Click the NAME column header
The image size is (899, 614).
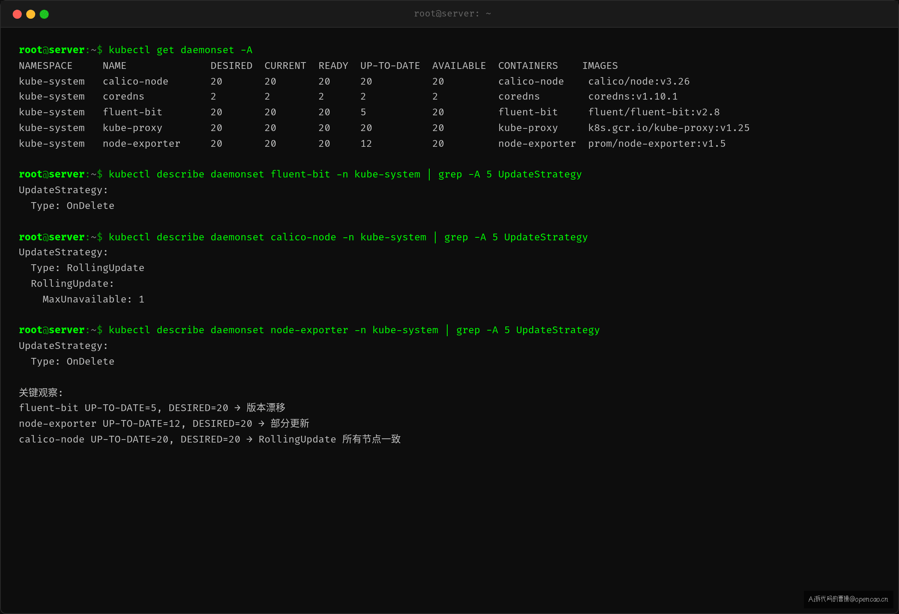click(115, 66)
